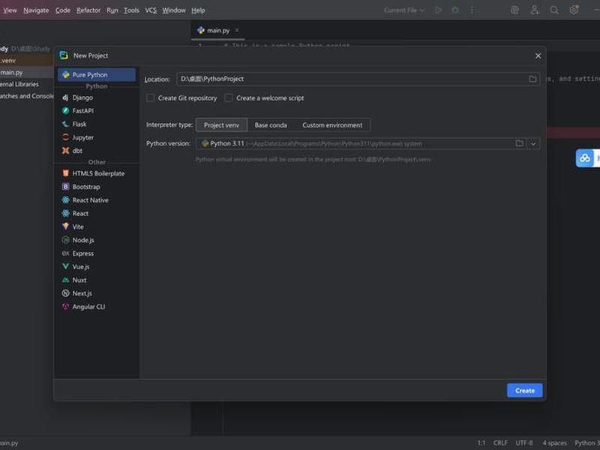This screenshot has height=450, width=600.
Task: Open the Tools menu
Action: [x=131, y=10]
